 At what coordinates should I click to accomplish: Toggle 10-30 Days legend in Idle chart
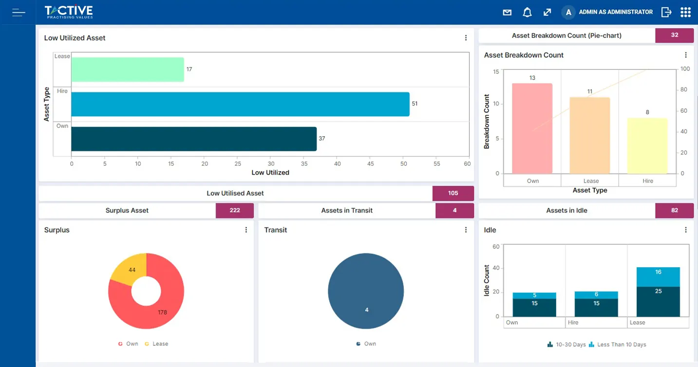click(x=566, y=345)
